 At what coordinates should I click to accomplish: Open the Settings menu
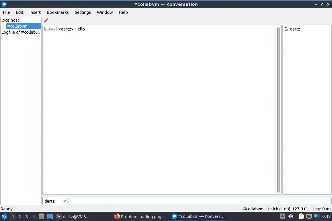[x=83, y=12]
